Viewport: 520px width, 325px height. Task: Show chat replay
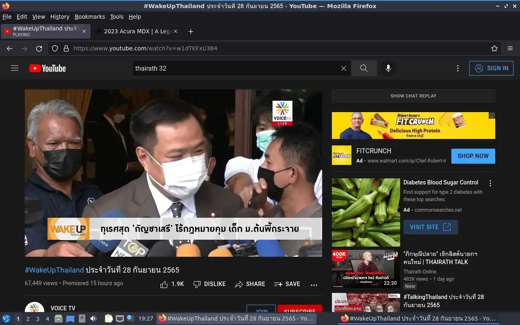pyautogui.click(x=414, y=96)
